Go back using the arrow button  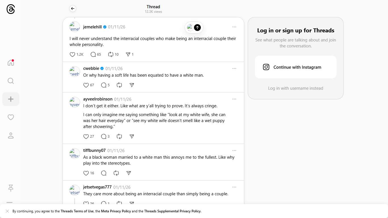point(73,9)
